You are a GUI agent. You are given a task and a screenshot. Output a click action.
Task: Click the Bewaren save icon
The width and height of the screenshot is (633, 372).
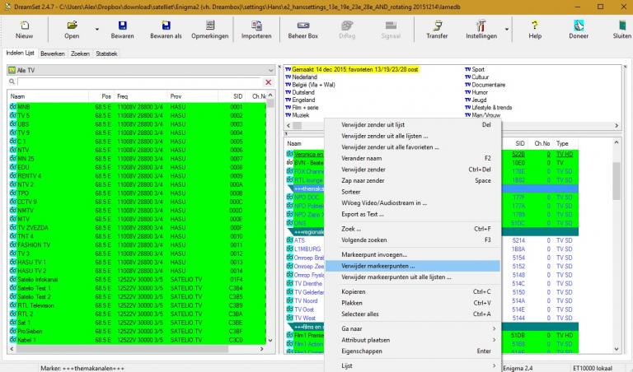click(x=122, y=29)
